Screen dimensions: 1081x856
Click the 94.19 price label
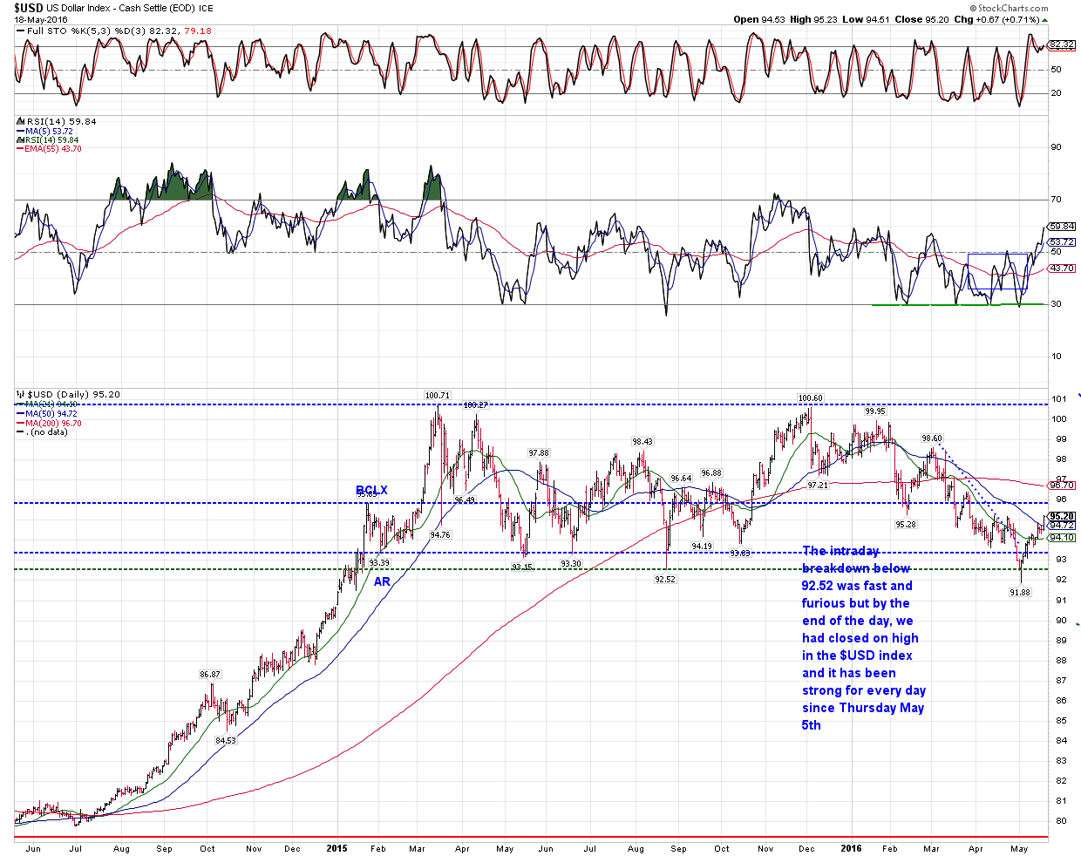coord(702,547)
